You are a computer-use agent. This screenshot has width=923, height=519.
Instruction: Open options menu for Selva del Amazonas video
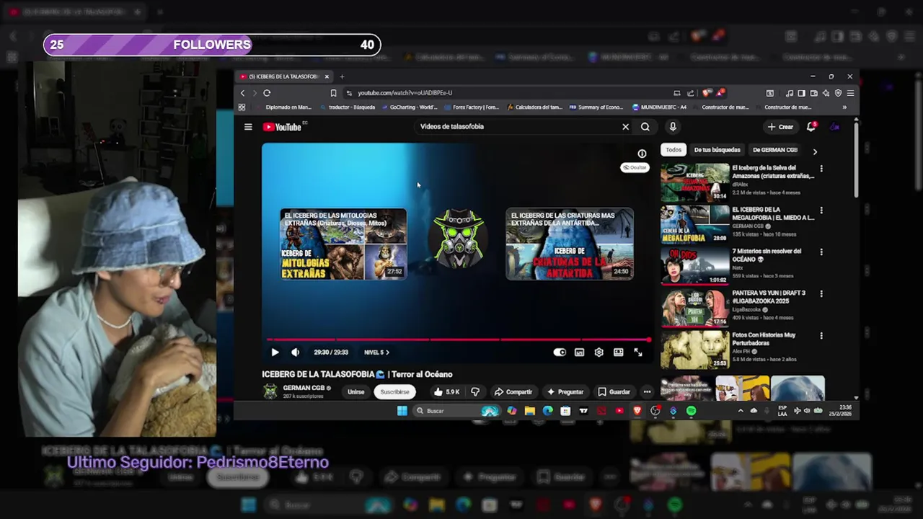coord(821,169)
